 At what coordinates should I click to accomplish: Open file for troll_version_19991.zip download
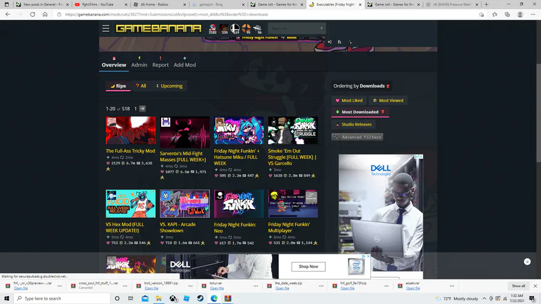point(151,288)
